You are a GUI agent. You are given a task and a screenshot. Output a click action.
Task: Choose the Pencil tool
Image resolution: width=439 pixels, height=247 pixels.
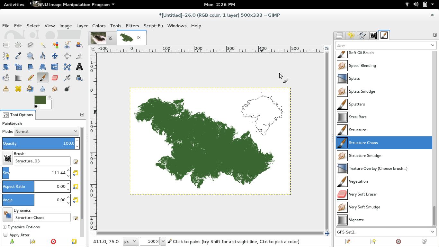point(31,78)
